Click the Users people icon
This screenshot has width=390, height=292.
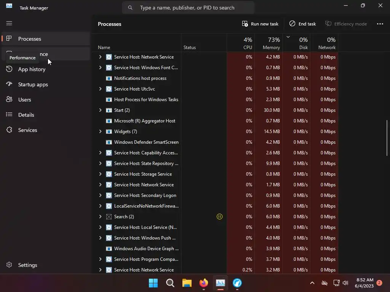9,99
